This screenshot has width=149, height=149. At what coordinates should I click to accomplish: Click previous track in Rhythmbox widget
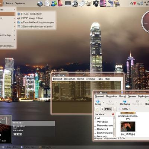[x=15, y=134]
